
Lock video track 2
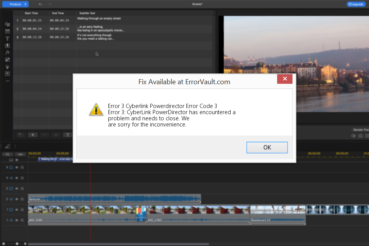22,189
